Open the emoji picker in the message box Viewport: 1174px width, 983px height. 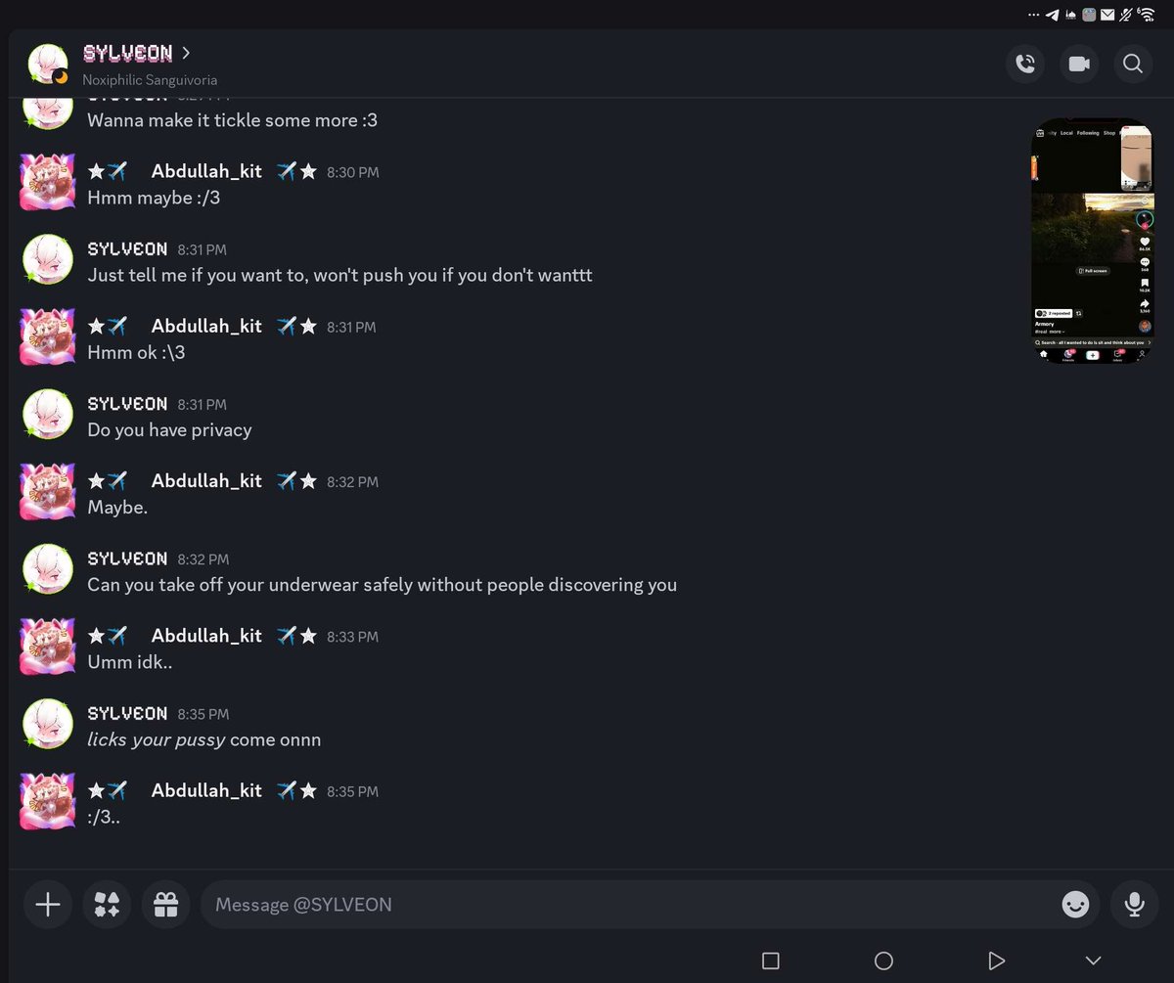click(x=1075, y=905)
